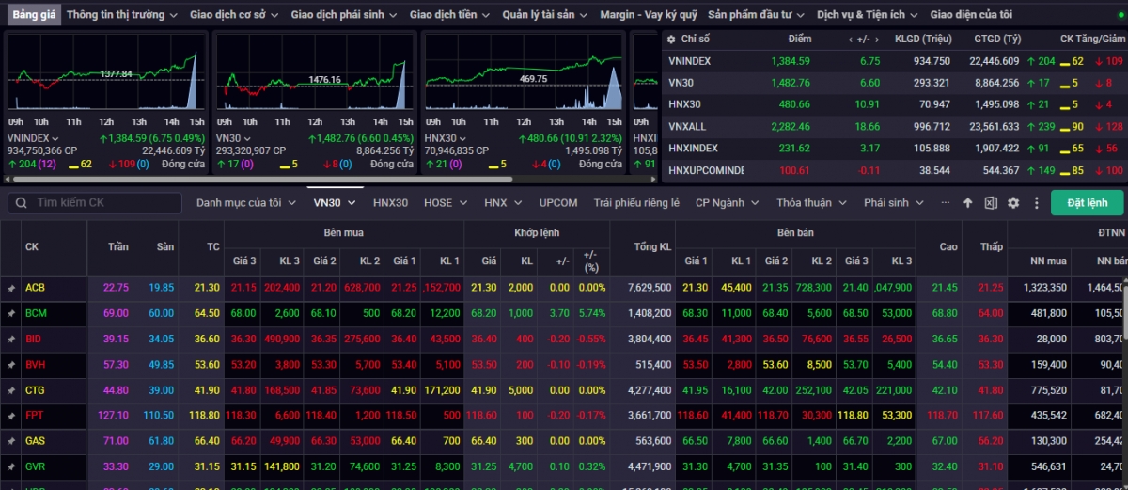Click the ACB stock symbol
This screenshot has width=1128, height=490.
pos(35,288)
